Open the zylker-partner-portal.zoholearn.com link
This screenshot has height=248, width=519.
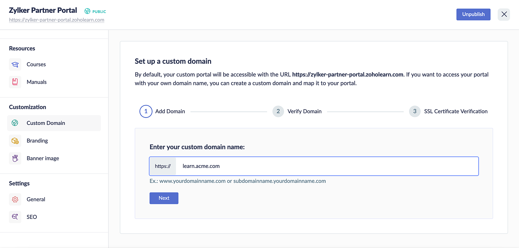coord(57,20)
